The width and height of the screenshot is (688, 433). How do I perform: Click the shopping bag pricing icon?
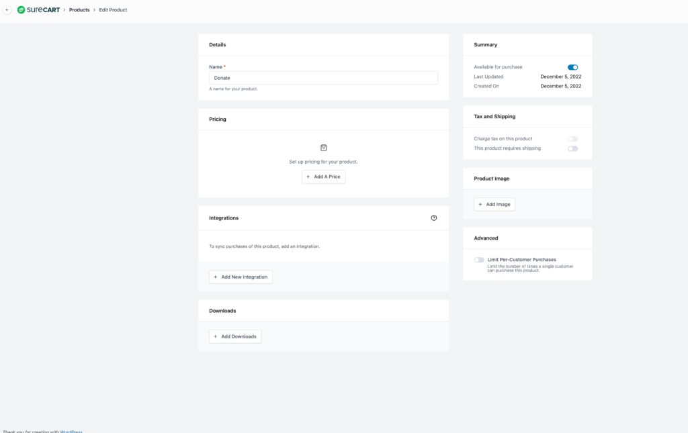click(323, 148)
